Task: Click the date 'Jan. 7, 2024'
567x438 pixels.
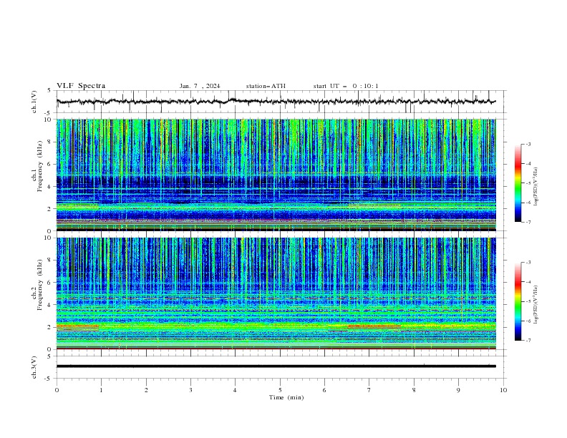Action: click(x=200, y=86)
